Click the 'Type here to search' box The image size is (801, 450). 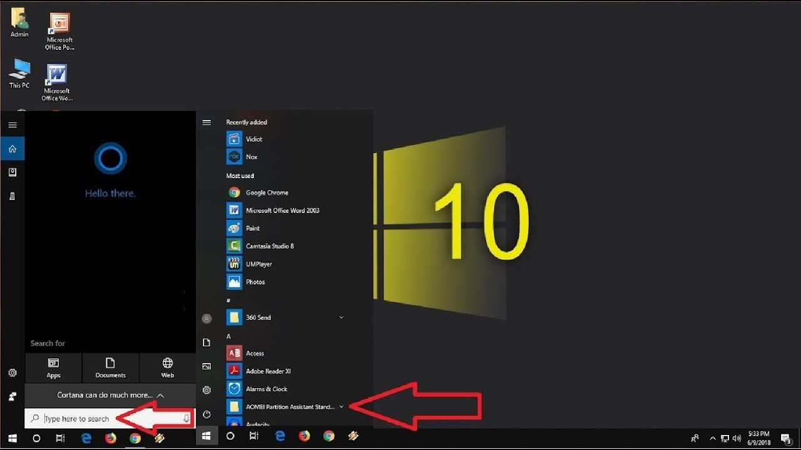(x=110, y=419)
